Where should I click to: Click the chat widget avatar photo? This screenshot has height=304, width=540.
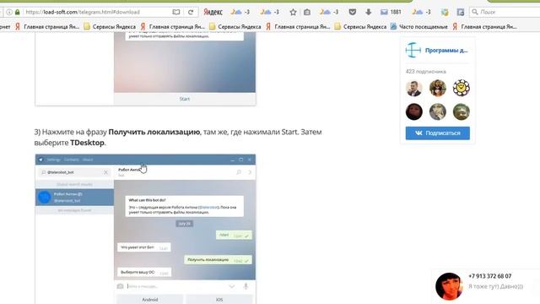pyautogui.click(x=449, y=286)
